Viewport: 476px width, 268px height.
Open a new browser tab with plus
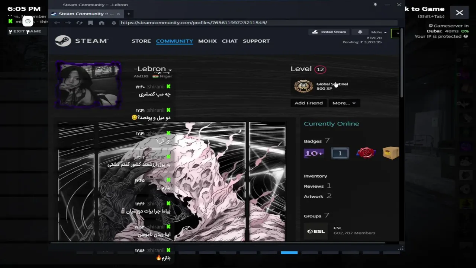click(x=129, y=14)
